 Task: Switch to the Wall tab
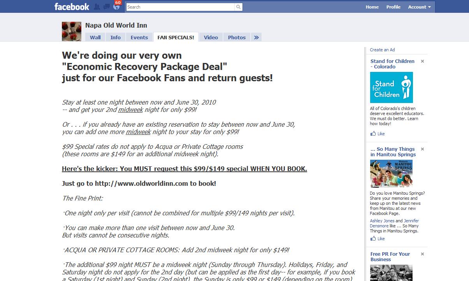(x=95, y=37)
